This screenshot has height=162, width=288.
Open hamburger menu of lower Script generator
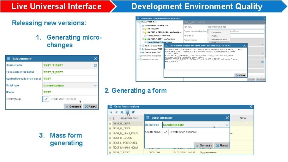(148, 118)
